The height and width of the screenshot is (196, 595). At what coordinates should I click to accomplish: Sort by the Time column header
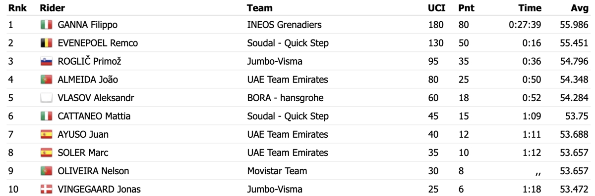[x=530, y=8]
